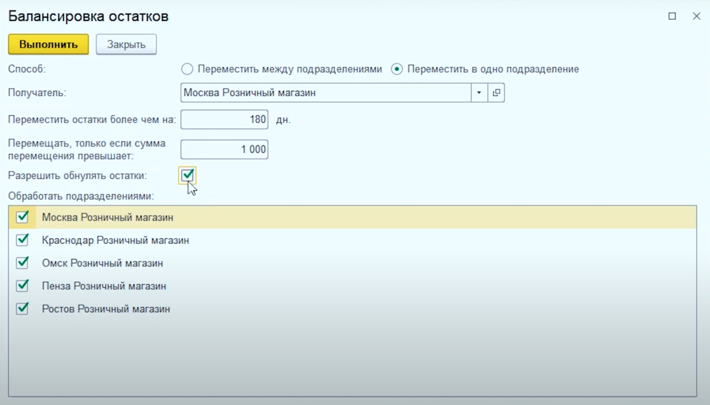The height and width of the screenshot is (405, 710).
Task: Click the Обработать подразделениями label
Action: point(81,196)
